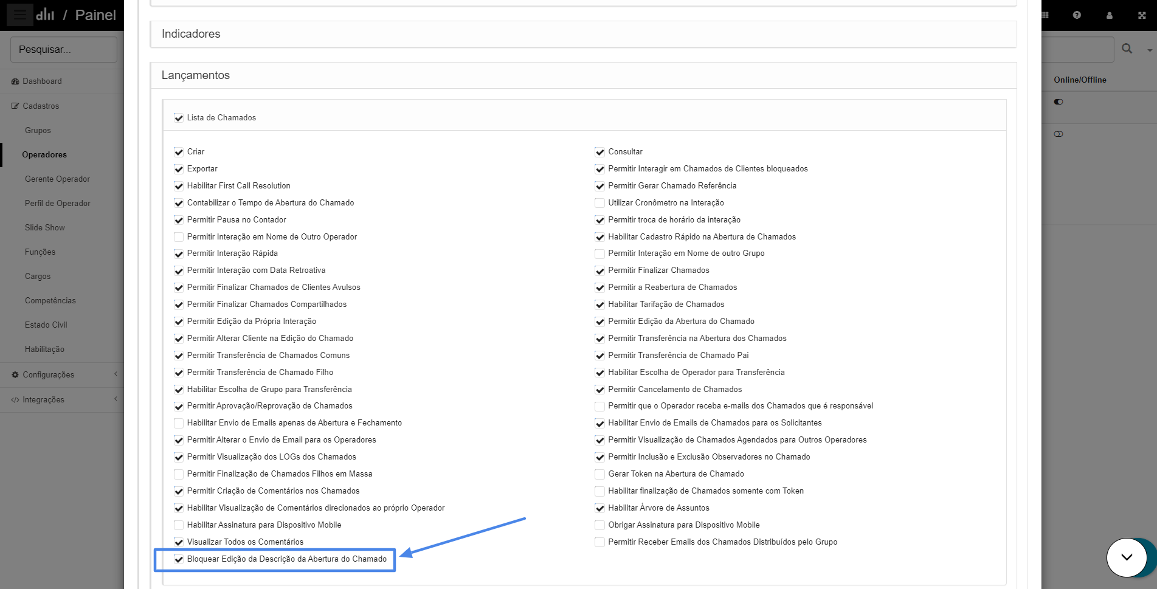Uncheck Habilitar Árvore de Assuntos
1157x589 pixels.
point(599,508)
